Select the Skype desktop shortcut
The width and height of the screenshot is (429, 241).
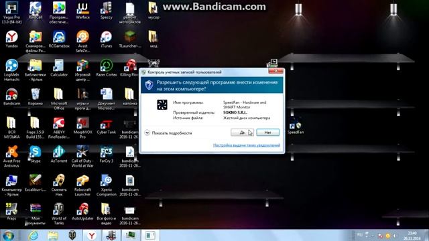(36, 154)
